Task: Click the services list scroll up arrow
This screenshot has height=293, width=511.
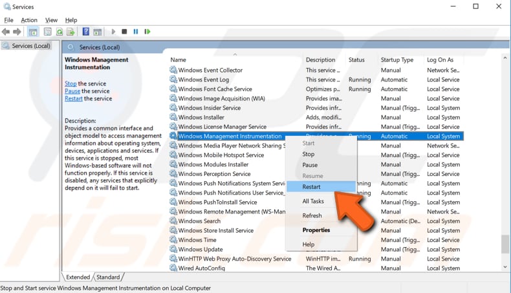Action: point(505,58)
